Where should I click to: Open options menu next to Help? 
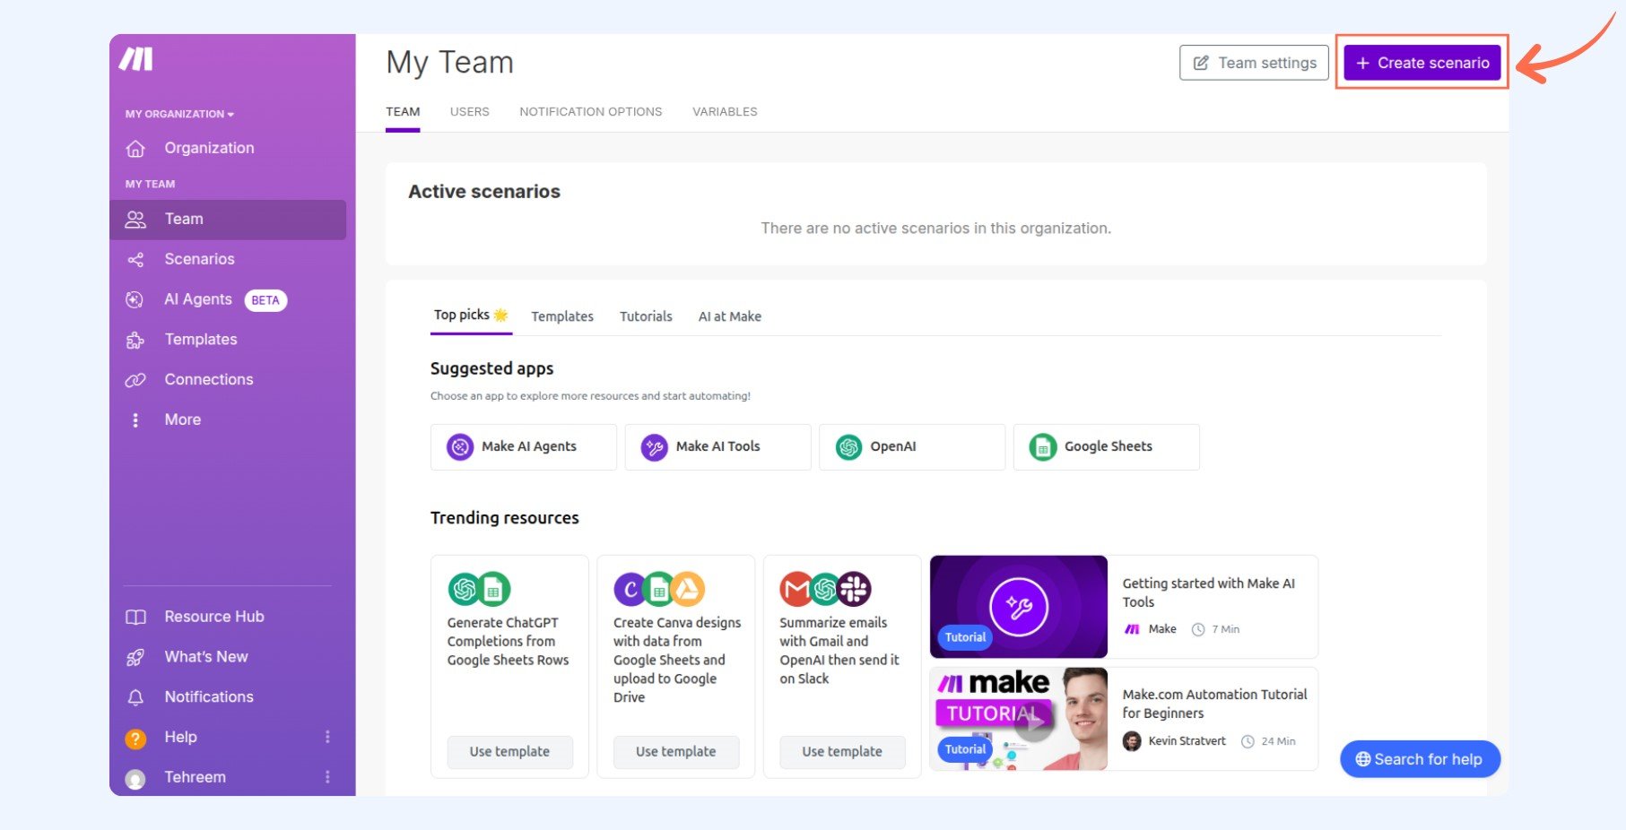pos(327,737)
